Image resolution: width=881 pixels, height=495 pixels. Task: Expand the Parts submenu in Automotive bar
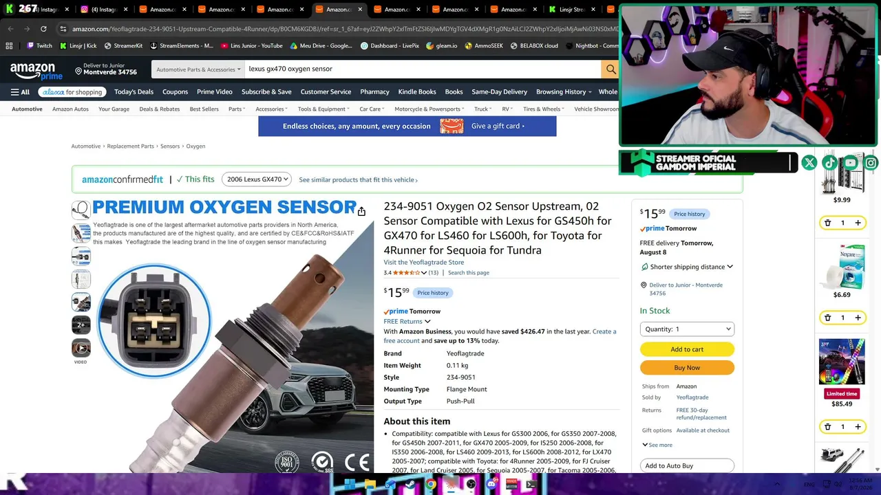pyautogui.click(x=237, y=109)
